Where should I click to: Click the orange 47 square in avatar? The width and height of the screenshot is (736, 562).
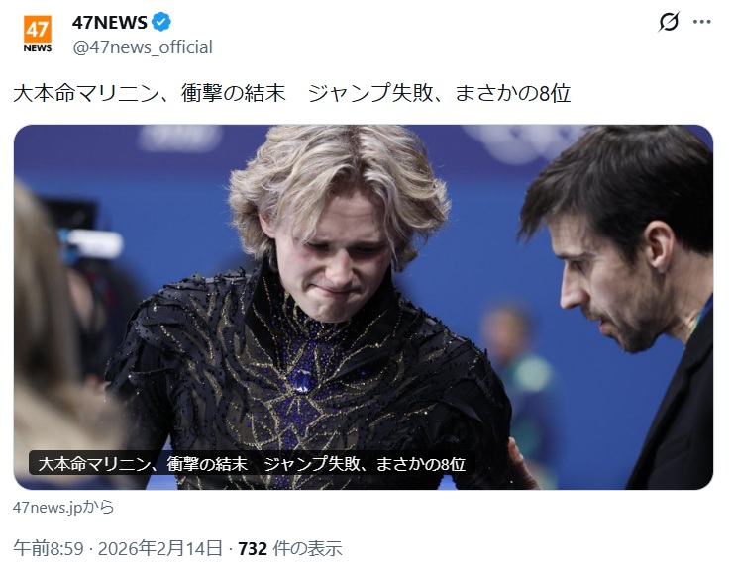[37, 29]
